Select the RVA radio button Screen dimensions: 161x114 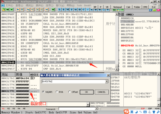57,92
